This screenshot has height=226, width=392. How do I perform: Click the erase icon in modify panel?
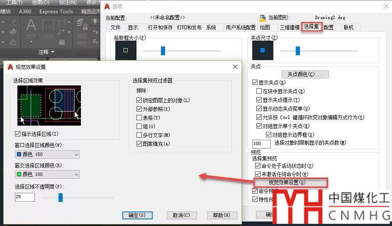pyautogui.click(x=13, y=22)
